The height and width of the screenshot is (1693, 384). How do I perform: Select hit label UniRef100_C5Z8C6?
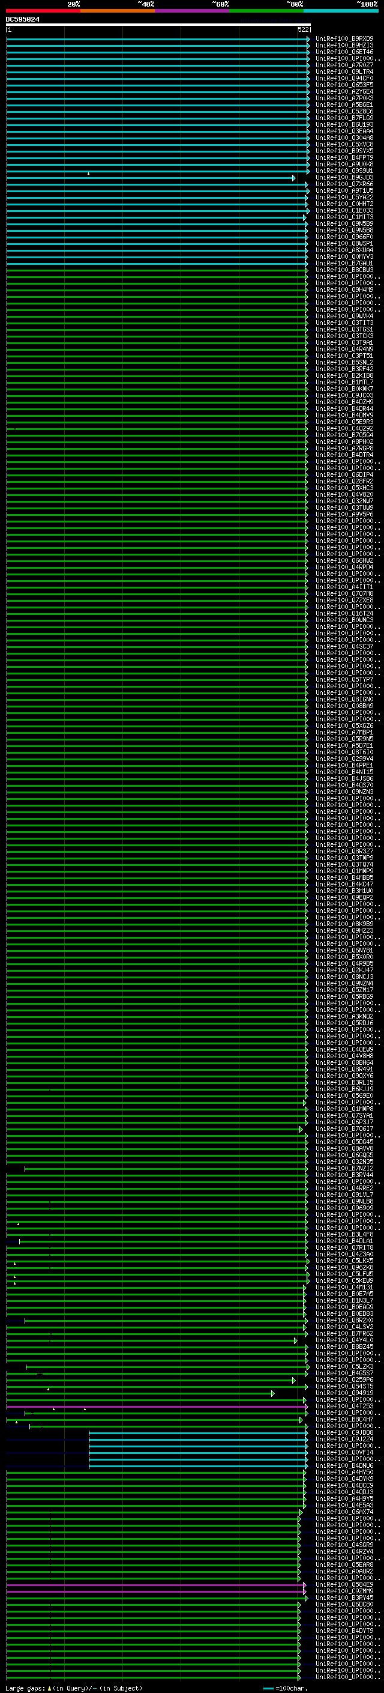point(344,111)
